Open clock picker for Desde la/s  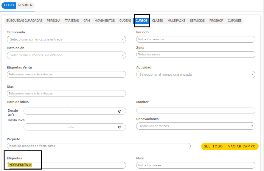point(119,111)
